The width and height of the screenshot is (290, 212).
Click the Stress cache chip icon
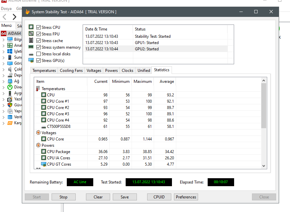pyautogui.click(x=31, y=40)
